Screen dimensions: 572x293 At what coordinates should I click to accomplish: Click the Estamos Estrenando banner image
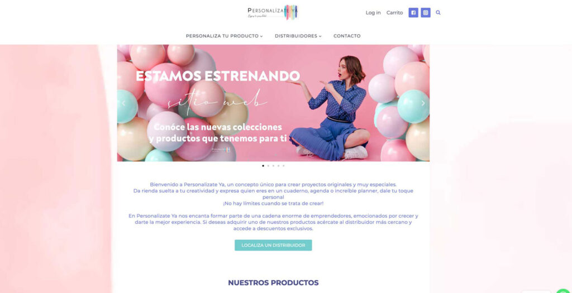point(273,103)
